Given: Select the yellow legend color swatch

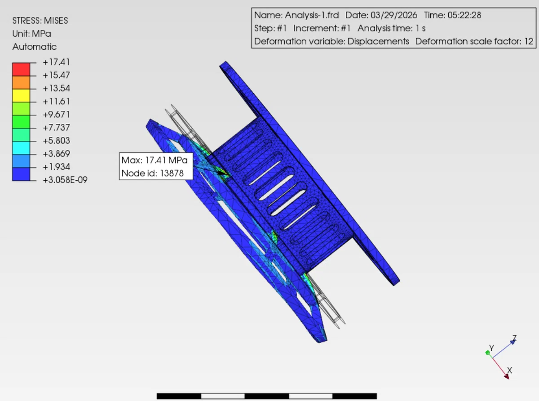Looking at the screenshot, I should (x=21, y=95).
